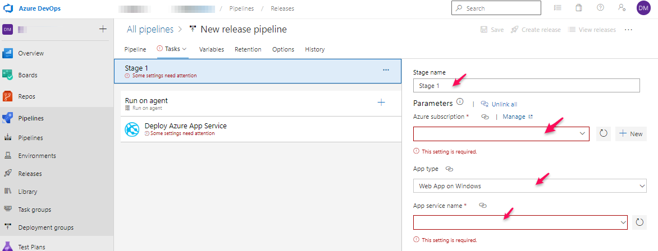The width and height of the screenshot is (658, 251).
Task: Click the plus icon next to project name
Action: click(103, 29)
